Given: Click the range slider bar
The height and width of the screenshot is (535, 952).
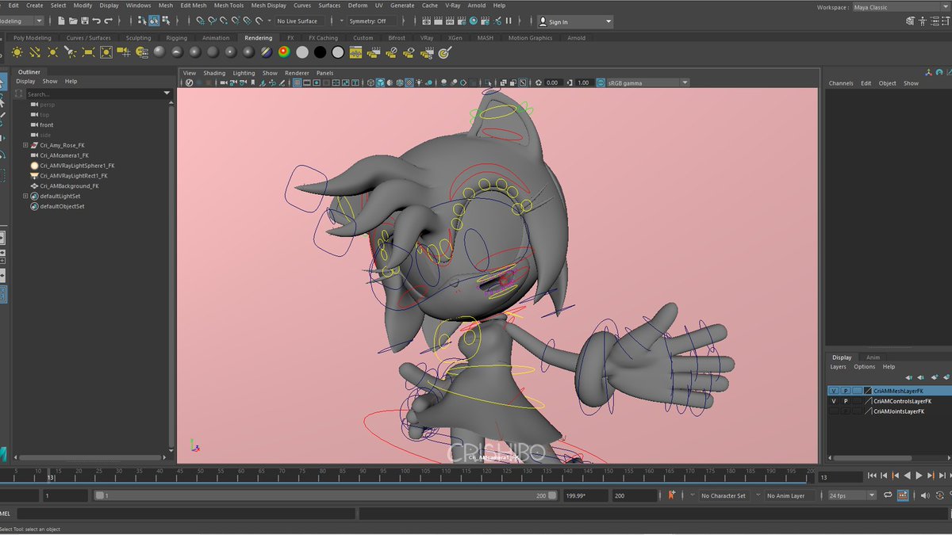Looking at the screenshot, I should 325,495.
